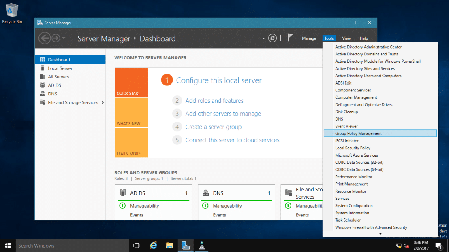
Task: Click the Search Windows taskbar field
Action: pos(72,246)
